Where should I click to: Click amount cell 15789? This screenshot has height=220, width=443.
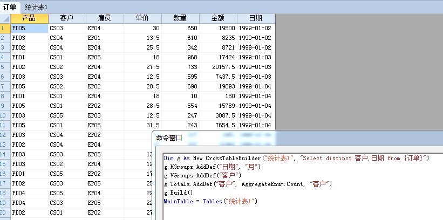(218, 106)
